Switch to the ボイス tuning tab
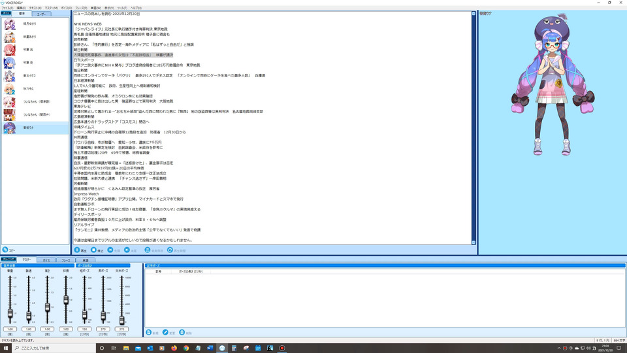This screenshot has height=353, width=627. (46, 260)
